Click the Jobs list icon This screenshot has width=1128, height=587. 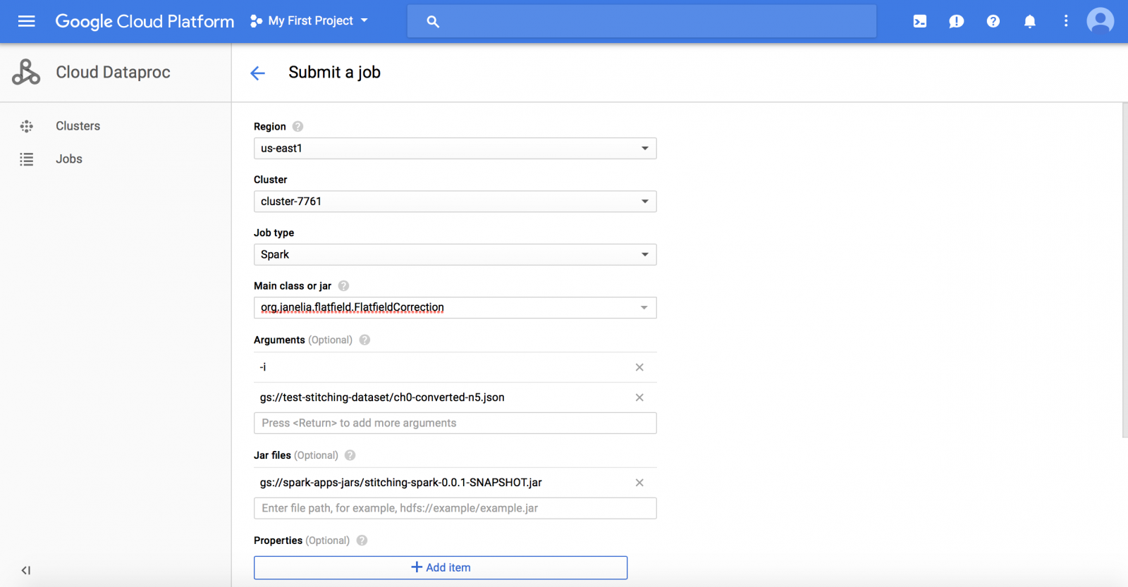(x=27, y=159)
